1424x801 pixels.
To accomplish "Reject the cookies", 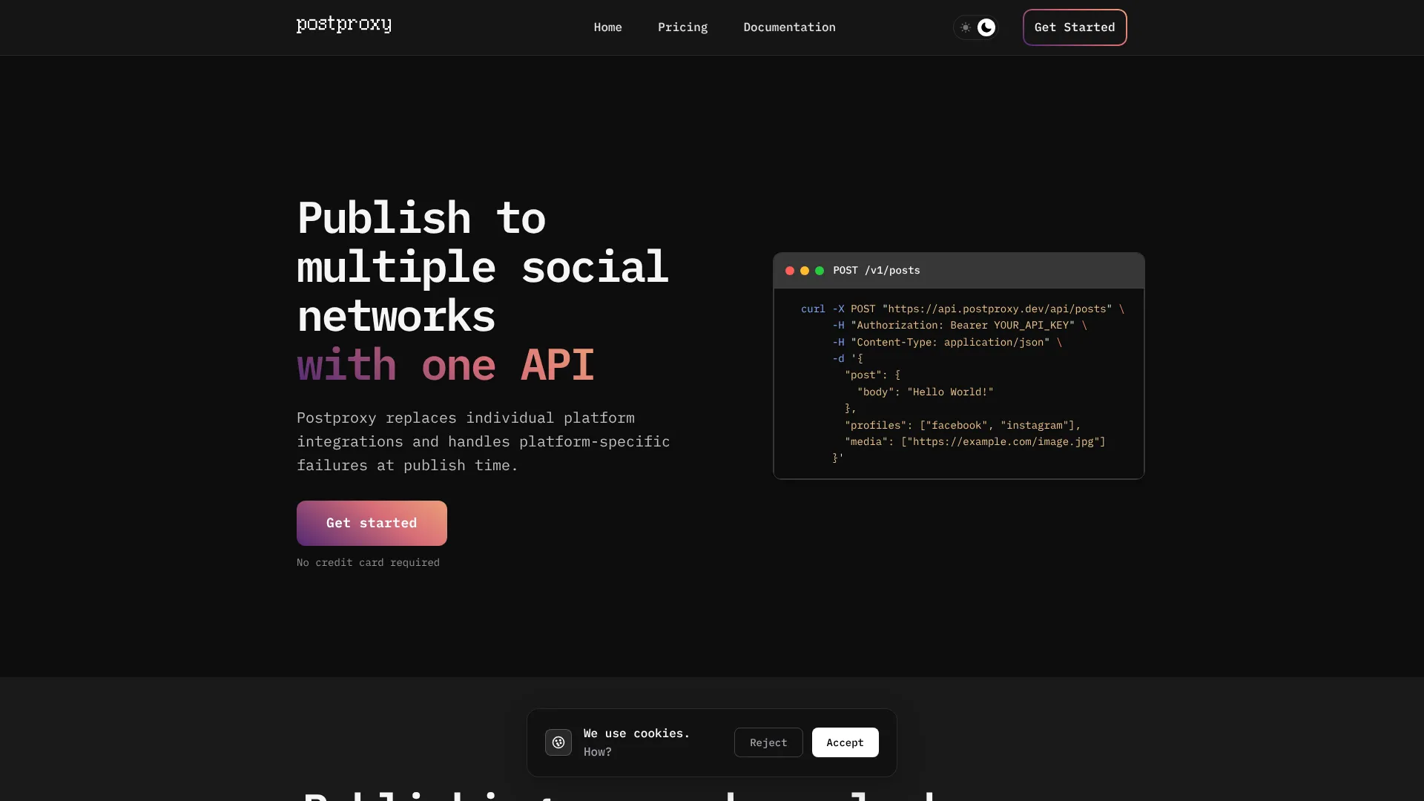I will [768, 742].
